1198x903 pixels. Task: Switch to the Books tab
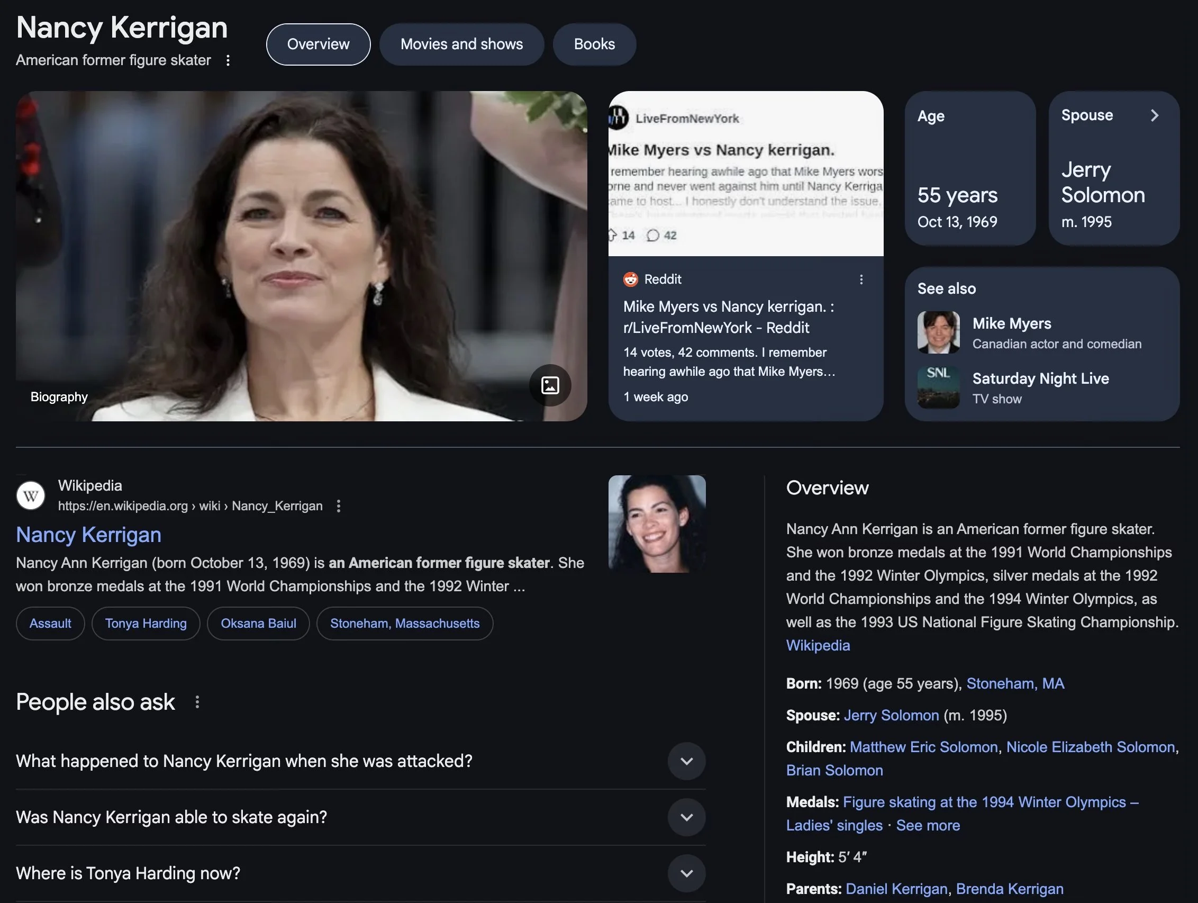[594, 44]
